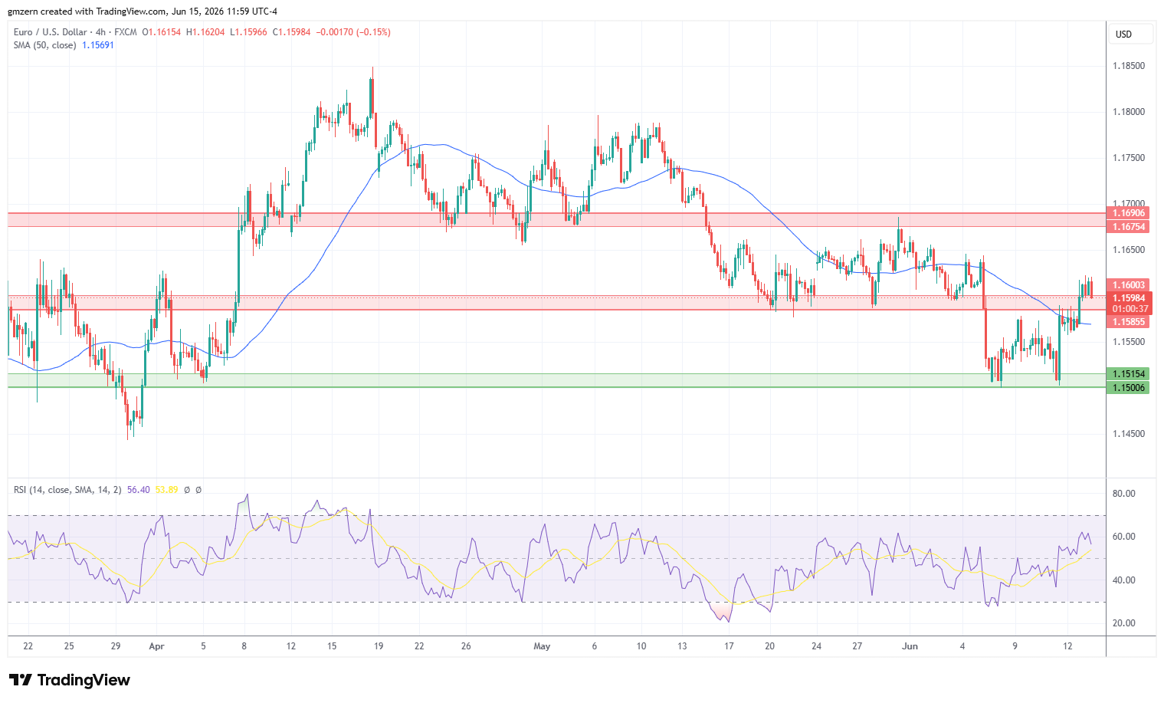Click the 1.15855 SMA price label
Image resolution: width=1164 pixels, height=703 pixels.
tap(1130, 322)
